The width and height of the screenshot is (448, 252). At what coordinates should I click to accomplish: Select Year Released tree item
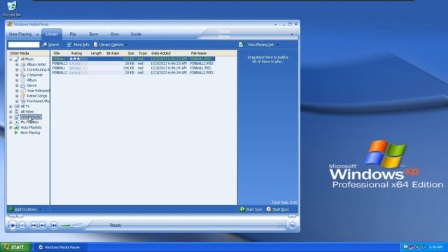click(x=38, y=90)
